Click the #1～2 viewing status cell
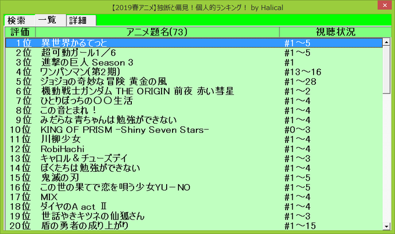This screenshot has width=395, height=234. pyautogui.click(x=297, y=91)
